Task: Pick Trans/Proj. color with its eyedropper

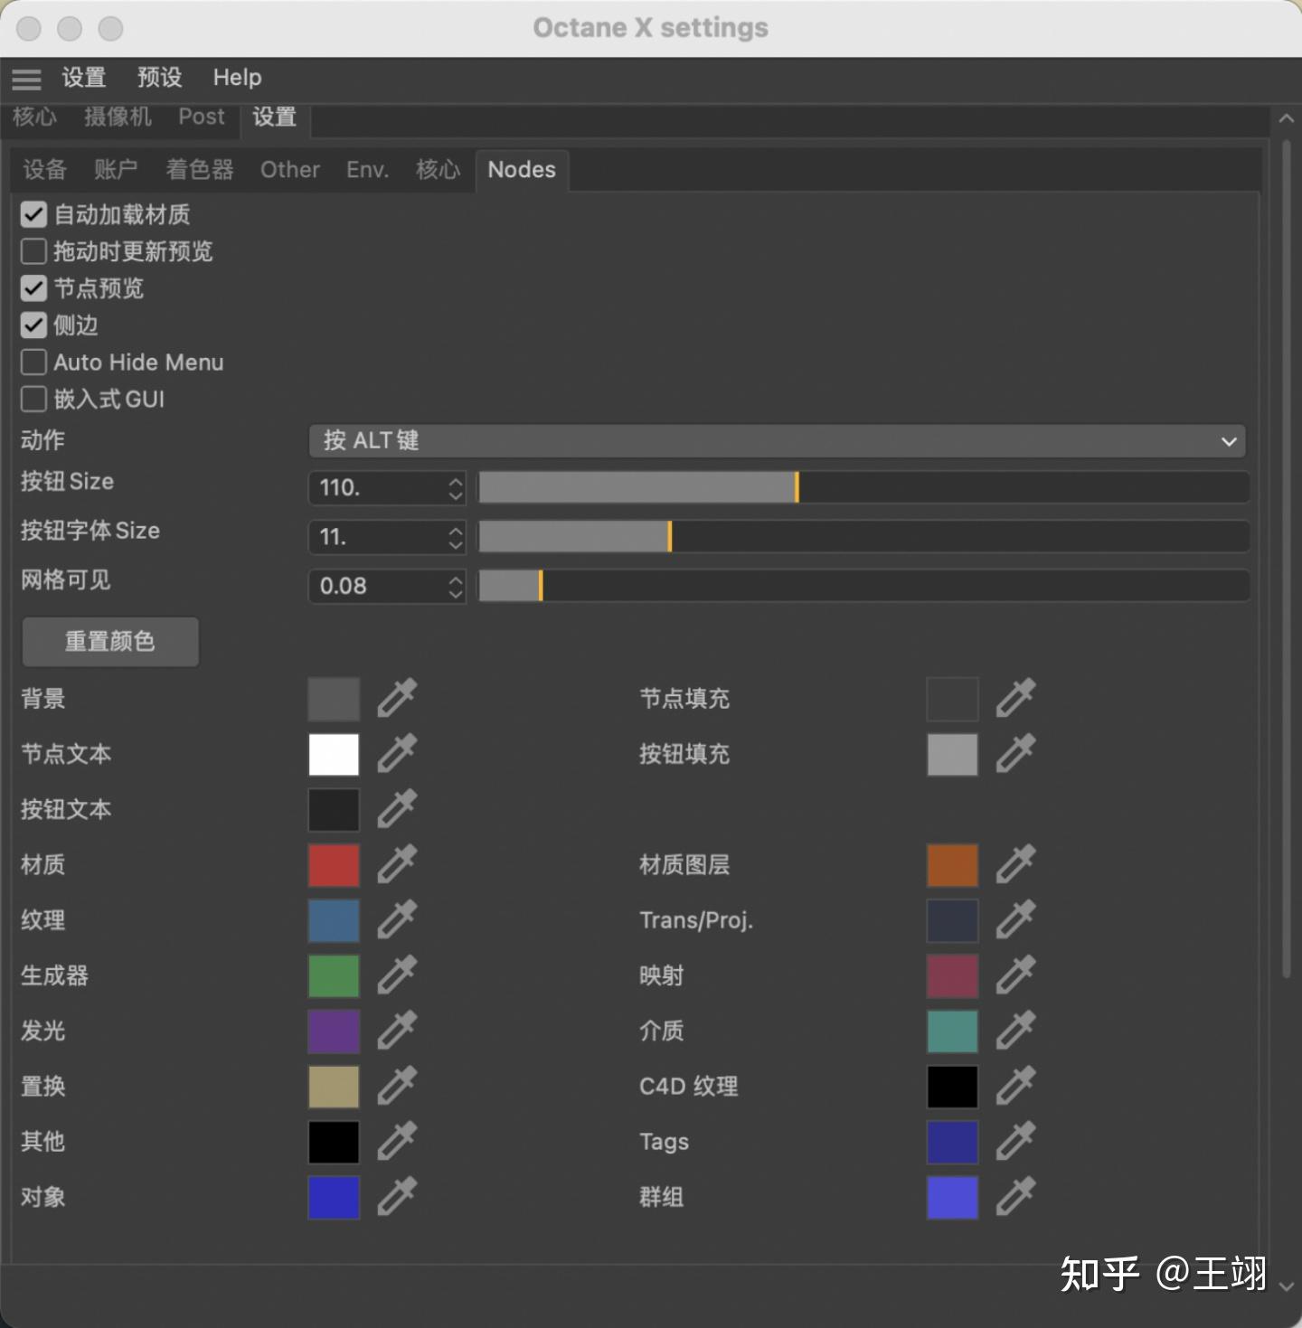Action: click(x=1015, y=920)
